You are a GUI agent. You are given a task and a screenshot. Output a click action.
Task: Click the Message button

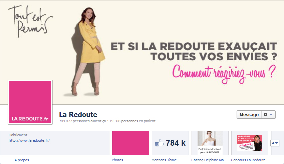tap(249, 115)
